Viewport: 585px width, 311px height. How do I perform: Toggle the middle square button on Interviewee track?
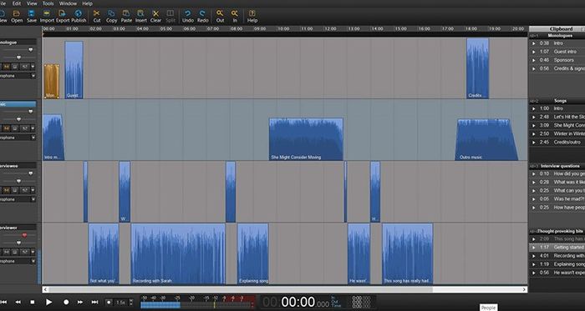15,190
